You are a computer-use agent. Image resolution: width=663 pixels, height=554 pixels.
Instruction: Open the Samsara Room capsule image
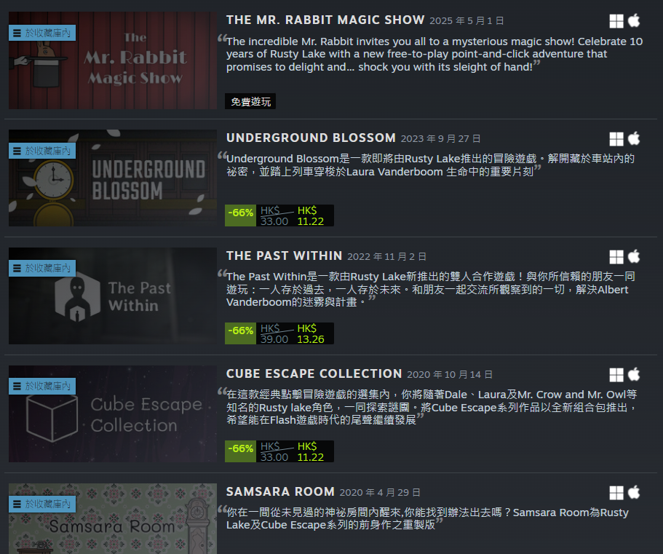tap(113, 519)
